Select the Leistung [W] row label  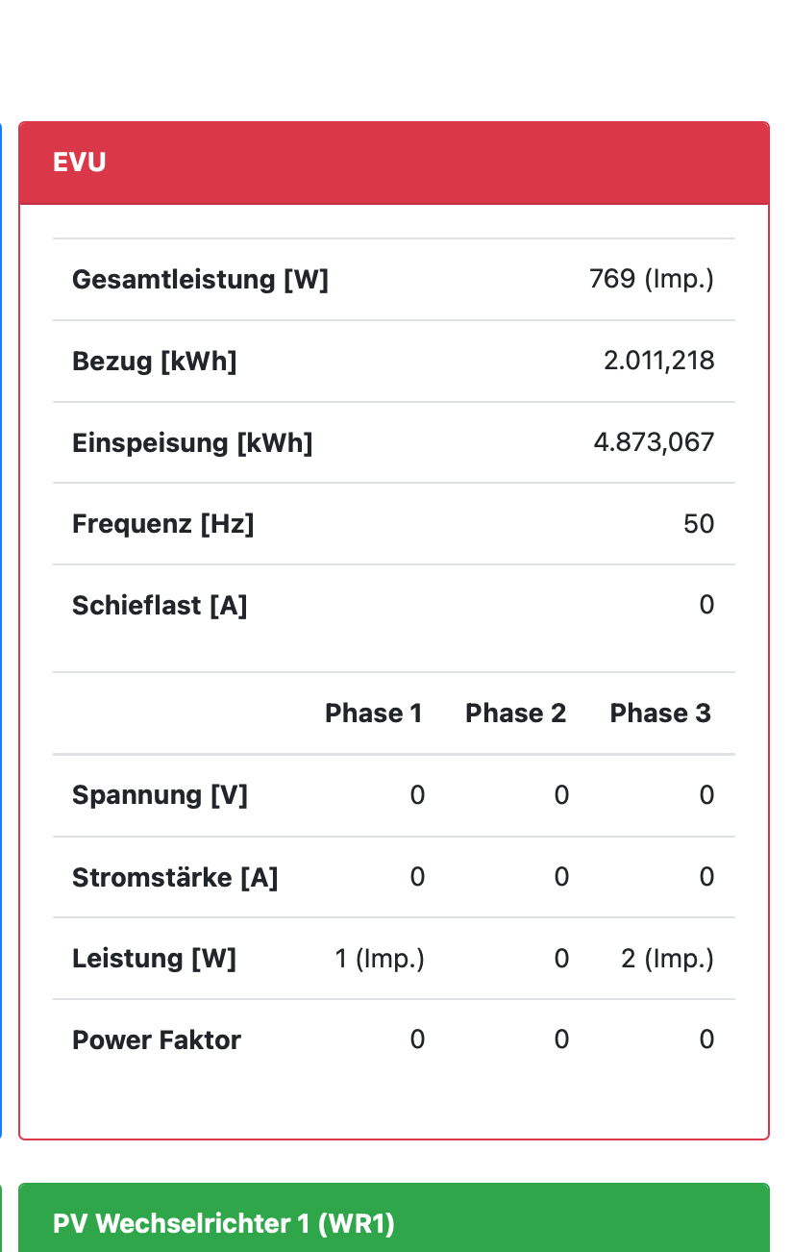154,959
